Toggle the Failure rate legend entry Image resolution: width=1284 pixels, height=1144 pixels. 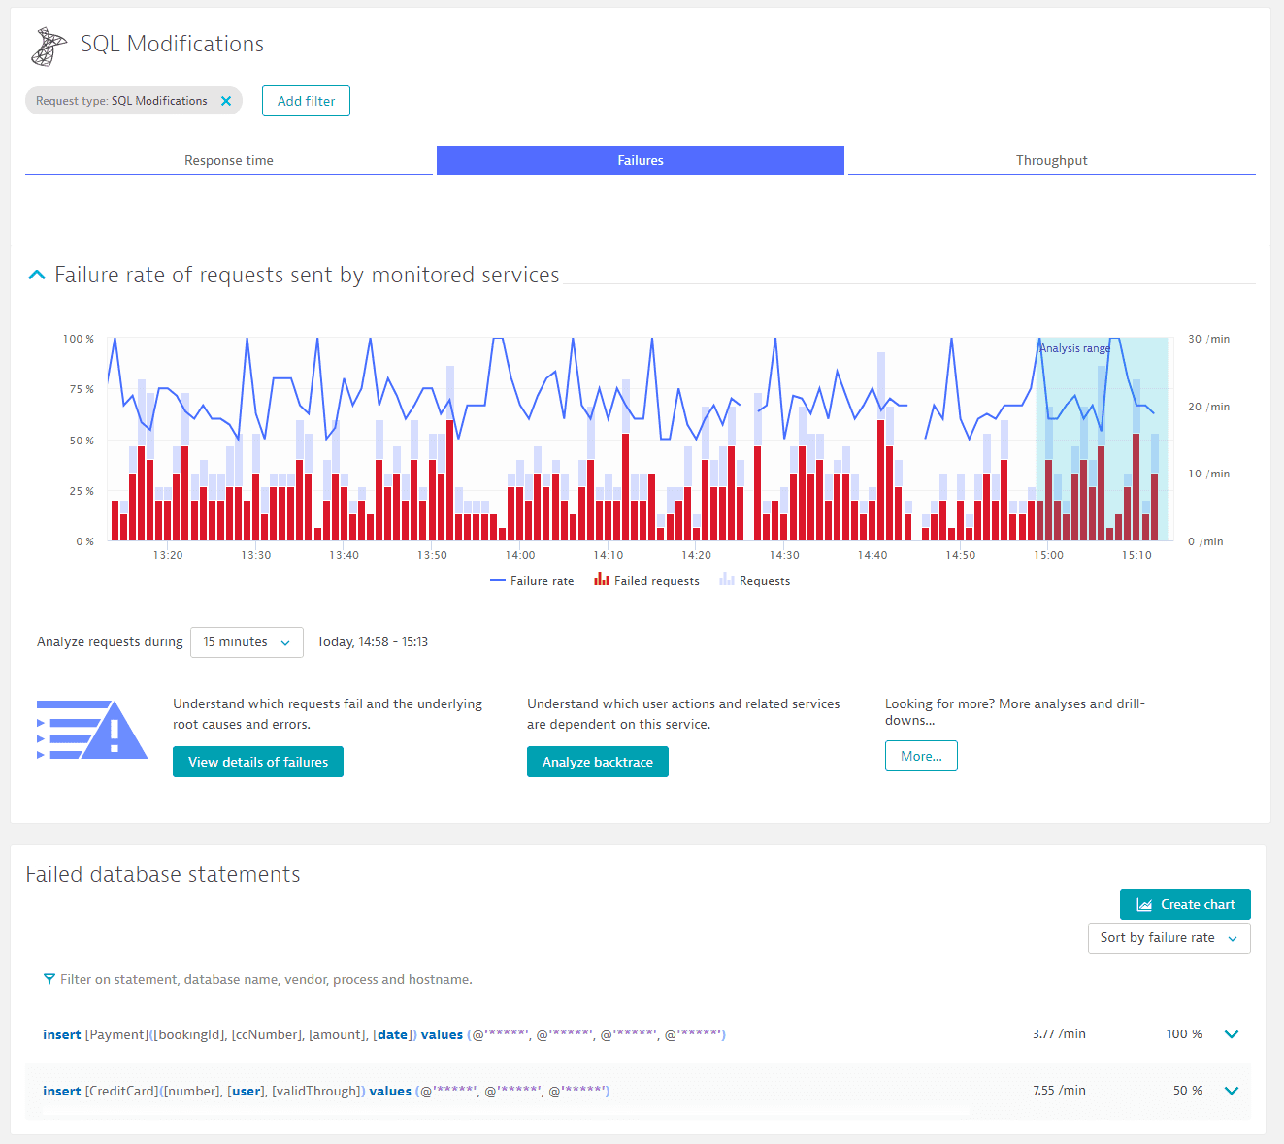(x=532, y=581)
